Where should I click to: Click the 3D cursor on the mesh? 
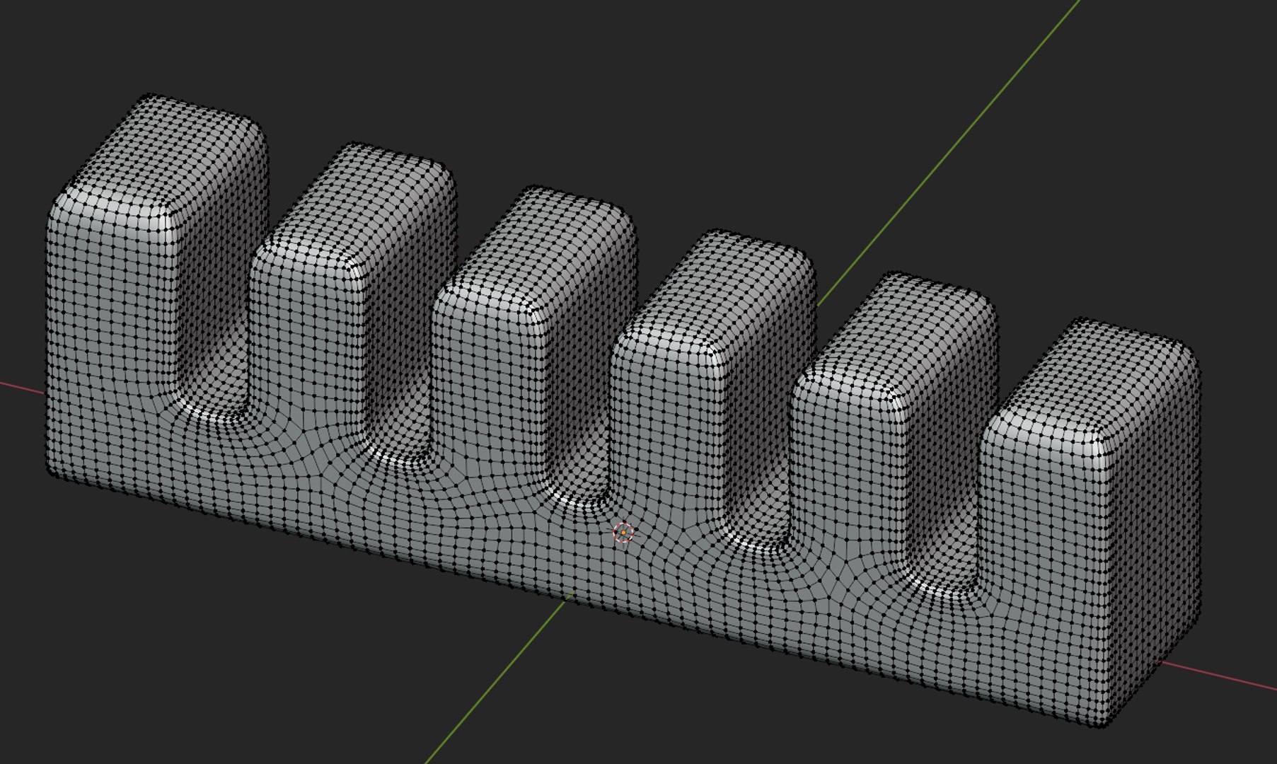pos(623,533)
